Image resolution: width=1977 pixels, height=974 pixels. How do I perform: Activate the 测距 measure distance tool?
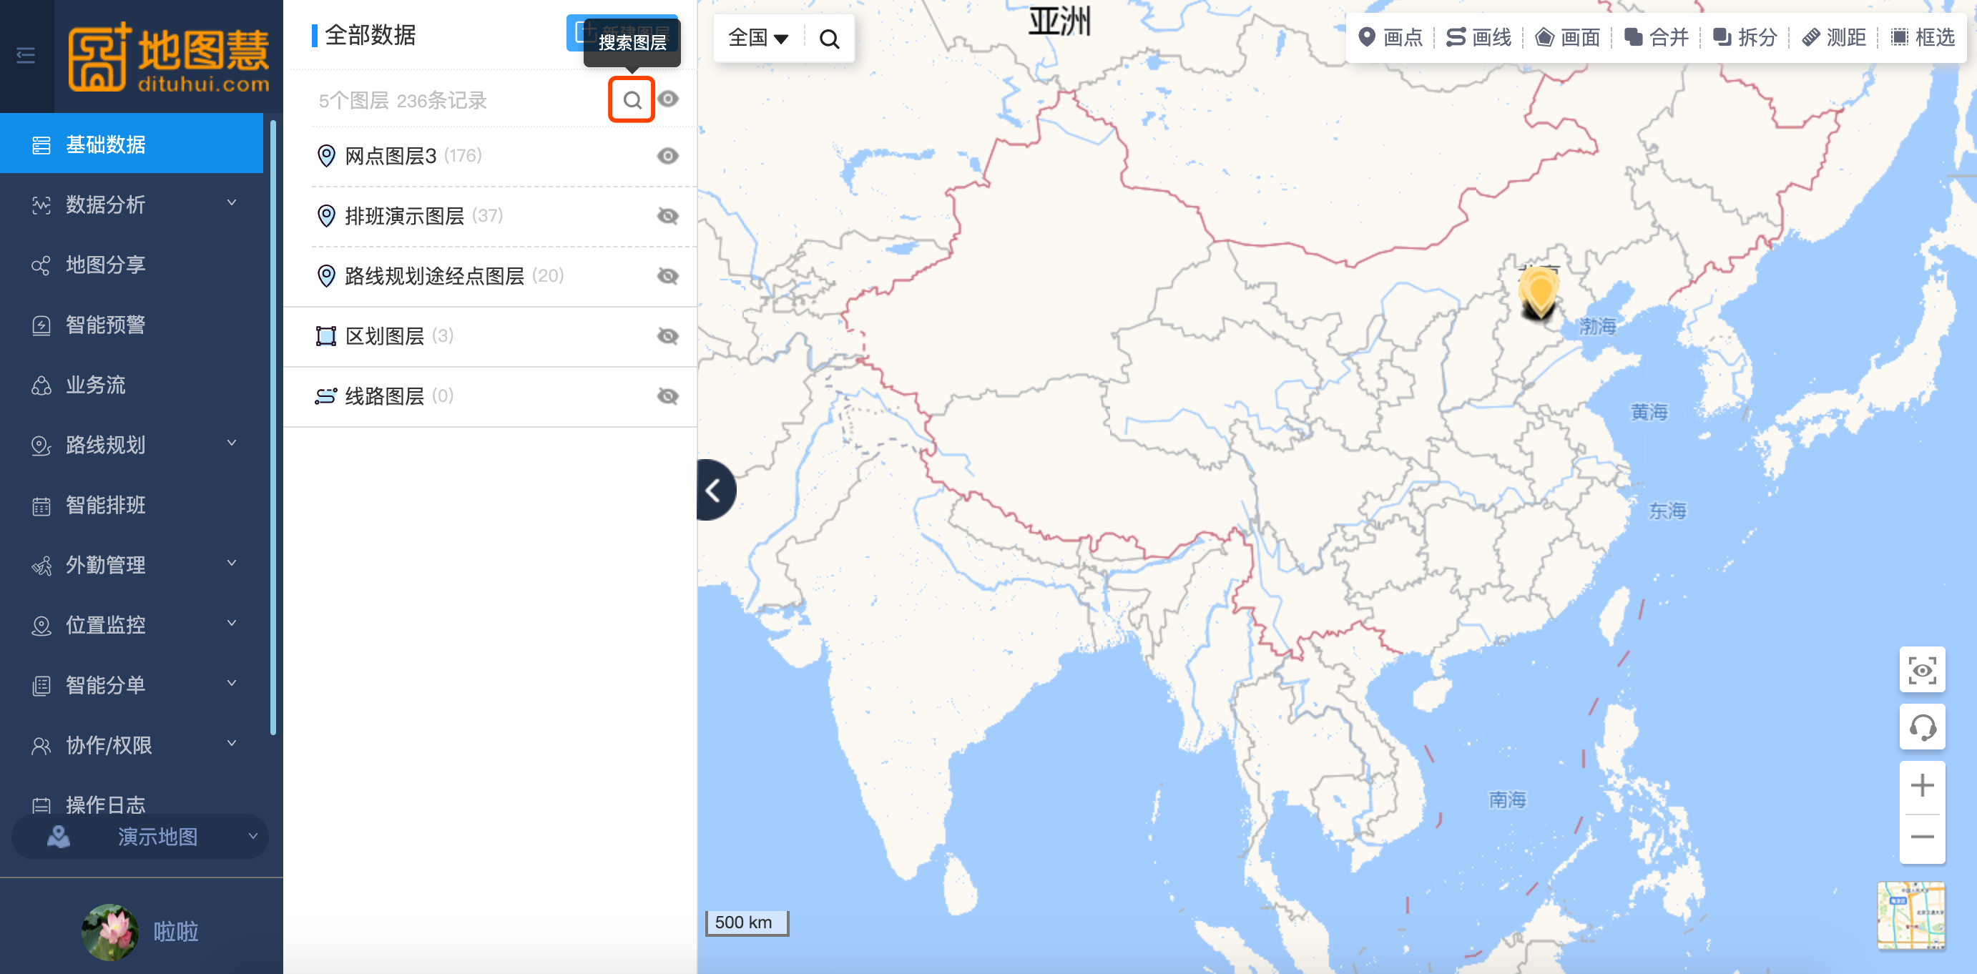click(1833, 37)
